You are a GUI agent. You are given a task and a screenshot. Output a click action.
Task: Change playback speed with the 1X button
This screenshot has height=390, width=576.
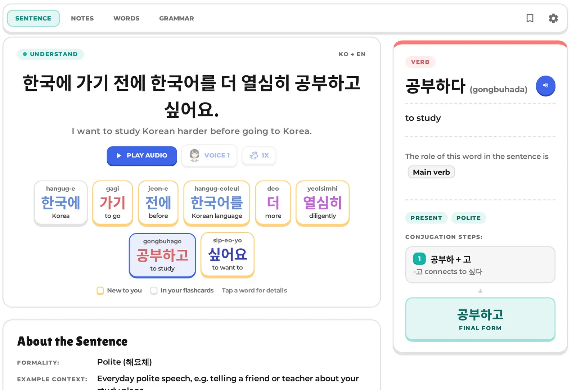coord(259,155)
